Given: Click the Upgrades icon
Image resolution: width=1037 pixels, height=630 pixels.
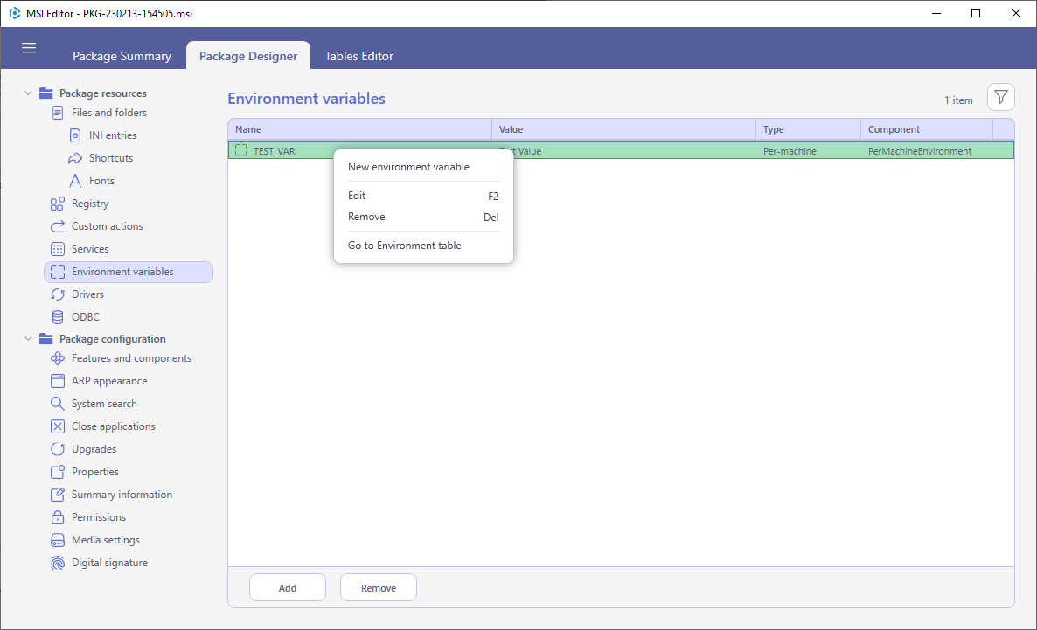Looking at the screenshot, I should 58,449.
